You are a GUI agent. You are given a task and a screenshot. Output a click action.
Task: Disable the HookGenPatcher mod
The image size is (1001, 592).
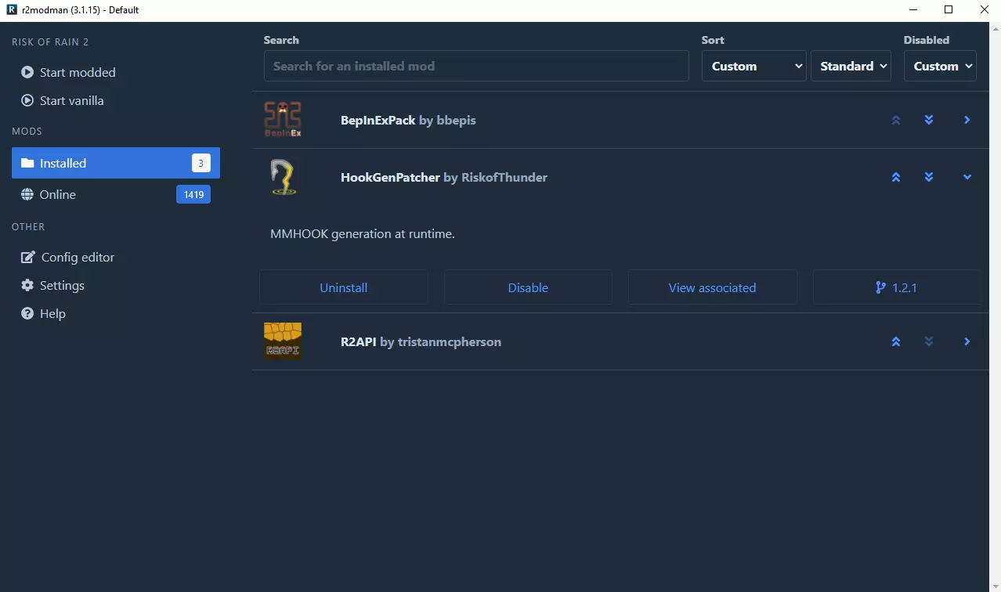pyautogui.click(x=528, y=287)
